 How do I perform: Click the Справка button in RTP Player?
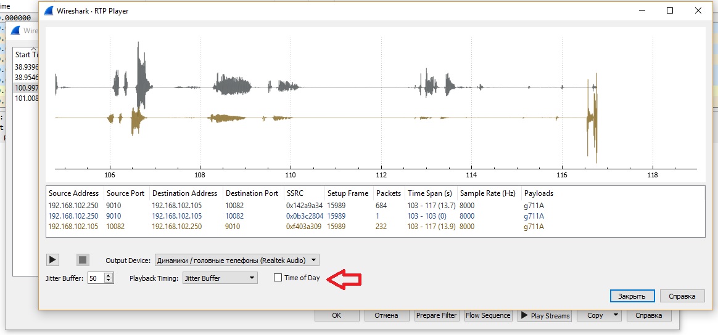click(x=682, y=296)
